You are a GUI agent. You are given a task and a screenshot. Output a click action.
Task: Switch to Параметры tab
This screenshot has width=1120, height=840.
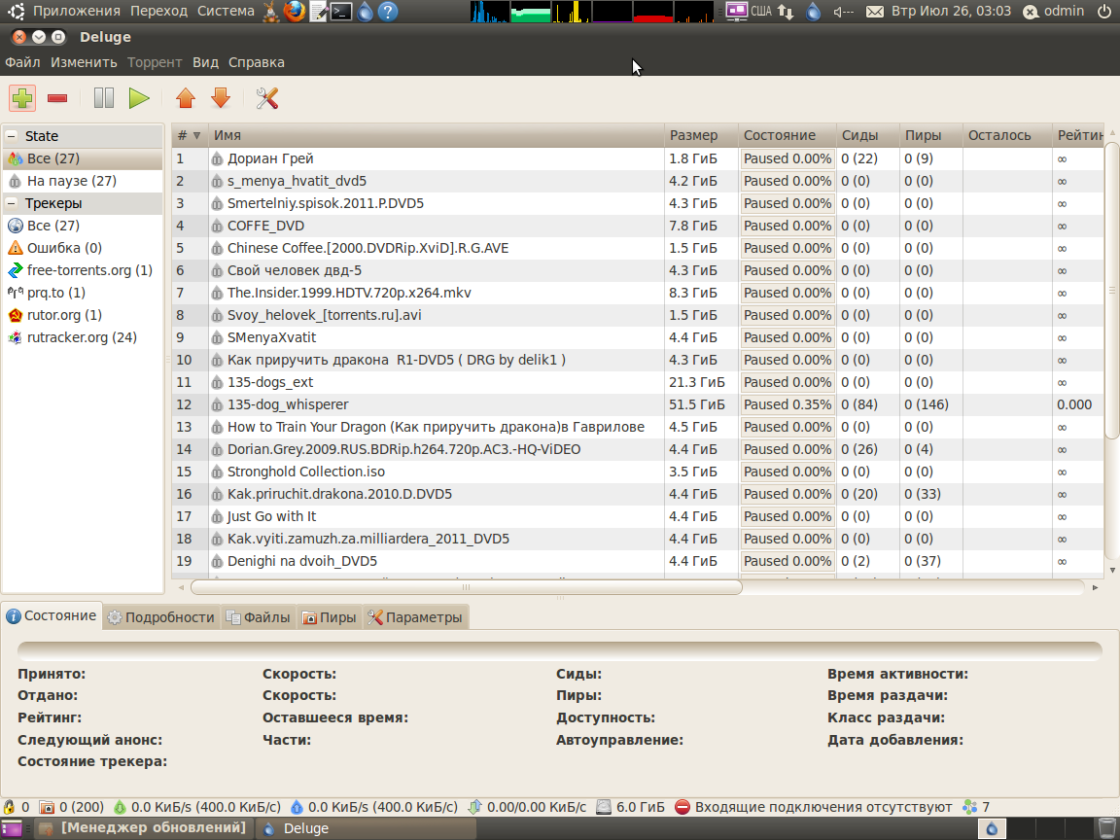click(415, 617)
